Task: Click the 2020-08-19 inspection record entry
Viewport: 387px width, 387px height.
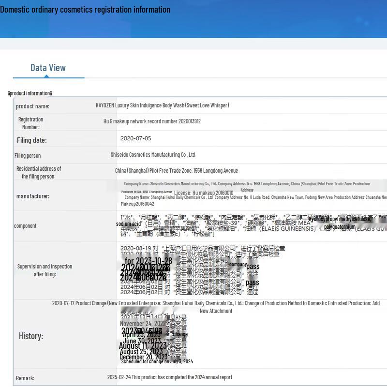Action: [202, 249]
